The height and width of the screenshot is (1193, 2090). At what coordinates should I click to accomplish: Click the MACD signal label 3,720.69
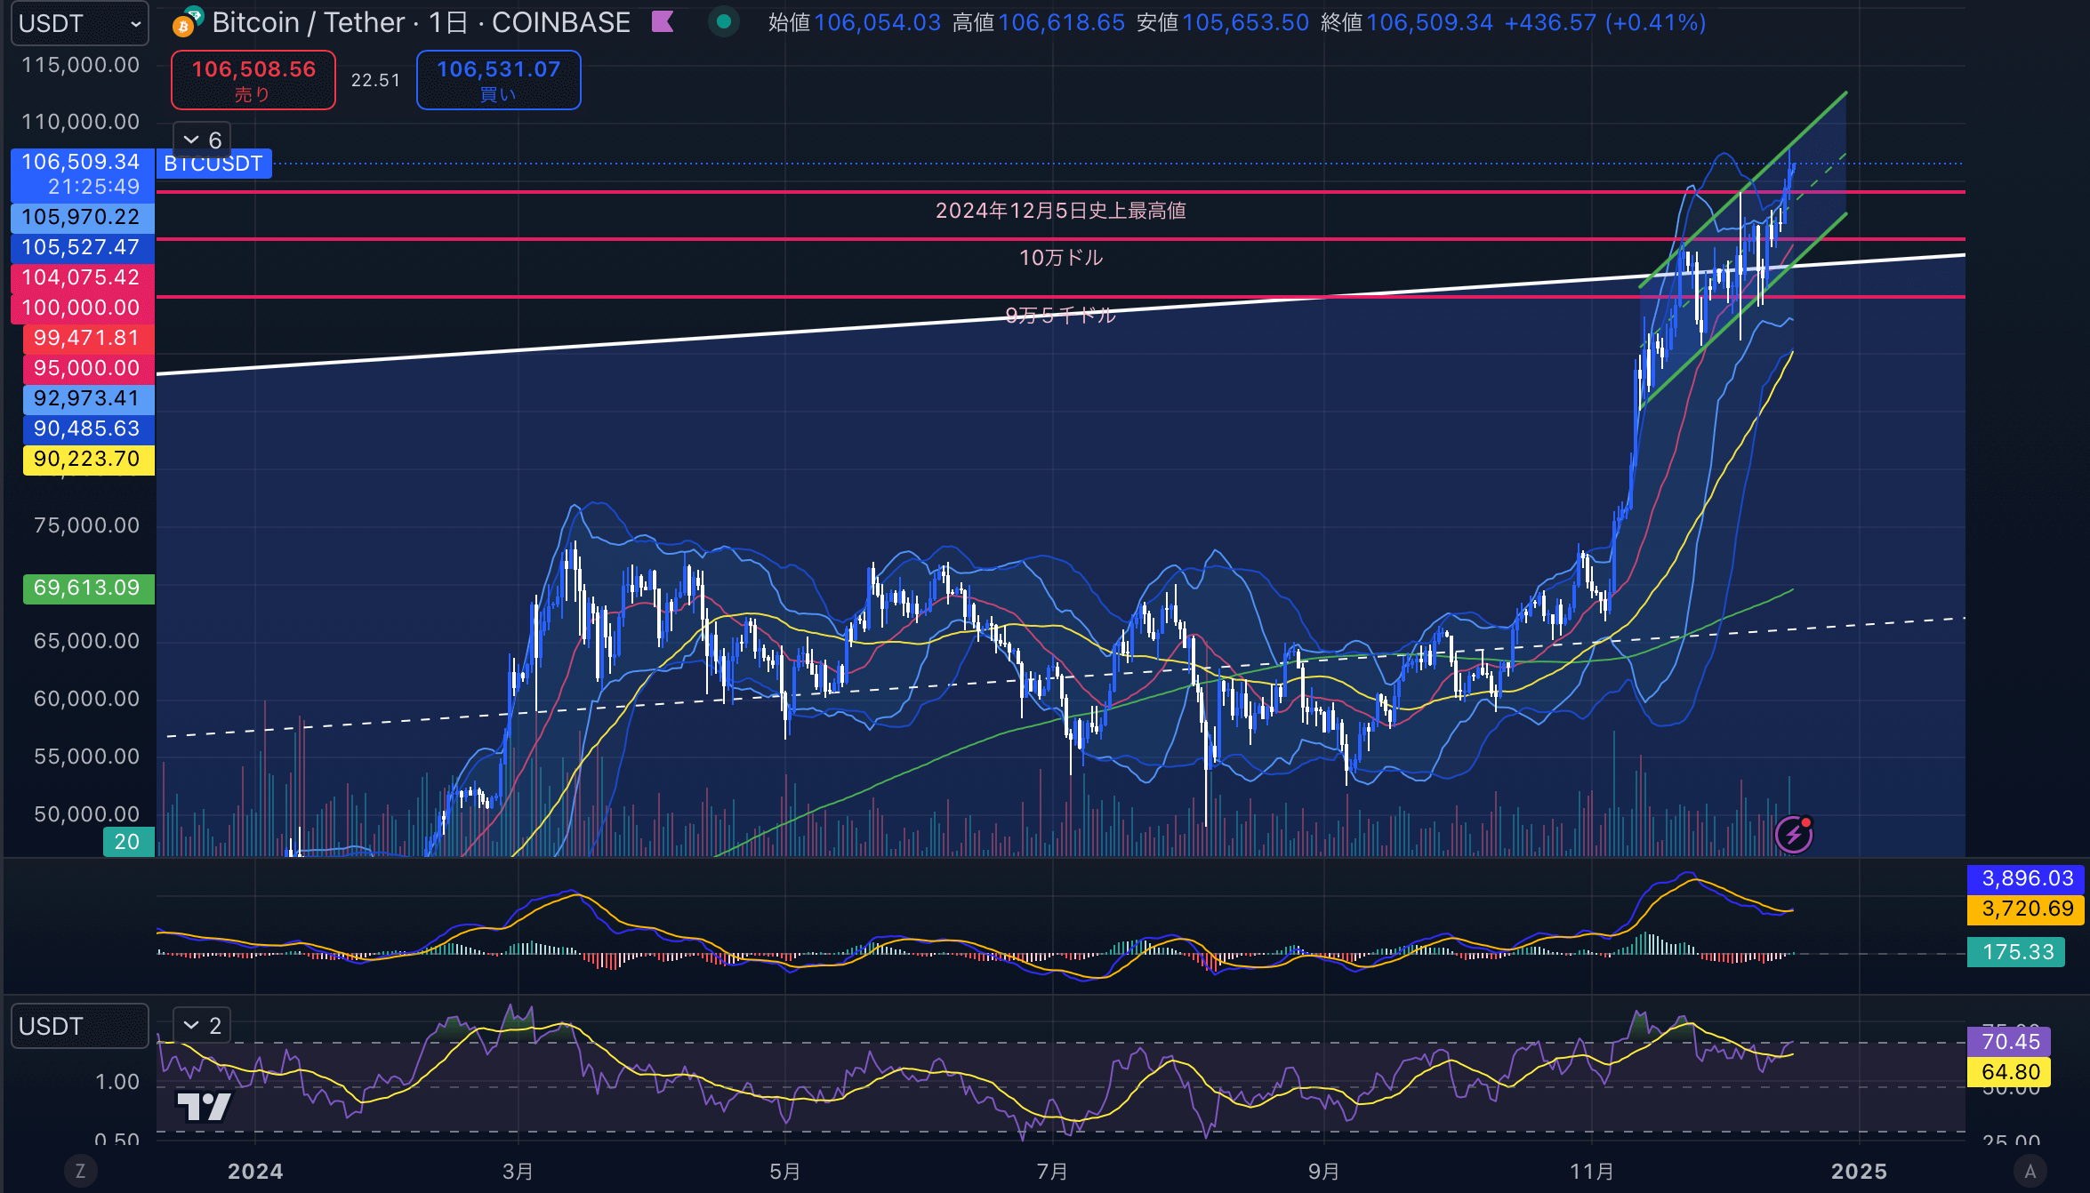click(x=2025, y=909)
